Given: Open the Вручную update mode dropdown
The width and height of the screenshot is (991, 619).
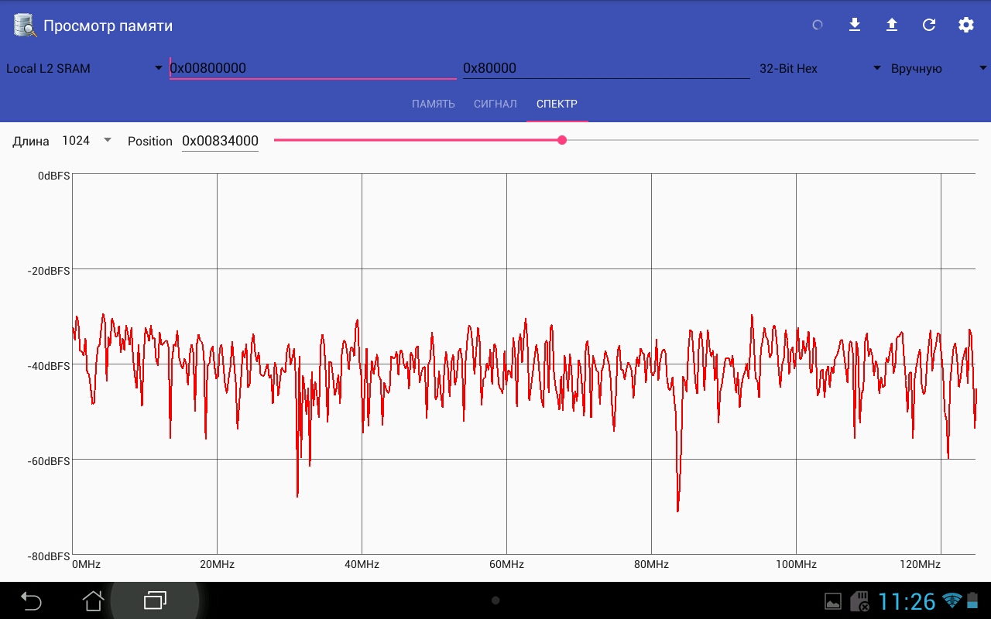Looking at the screenshot, I should click(935, 68).
